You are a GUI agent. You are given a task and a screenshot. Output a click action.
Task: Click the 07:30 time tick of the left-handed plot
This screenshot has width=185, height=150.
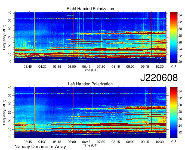click(101, 142)
